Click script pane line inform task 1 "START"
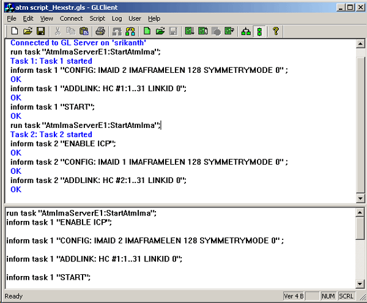Screen dimensions: 367x303 [x=48, y=277]
